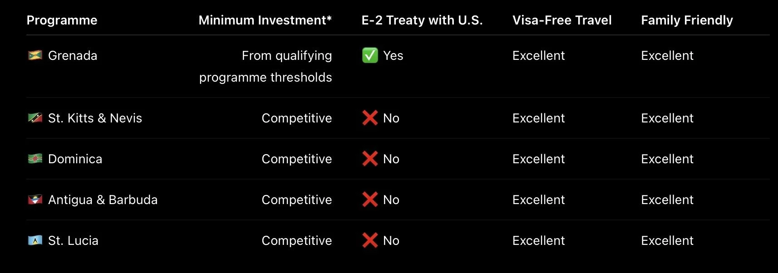
Task: Click the red X in Dominica row
Action: pos(370,159)
